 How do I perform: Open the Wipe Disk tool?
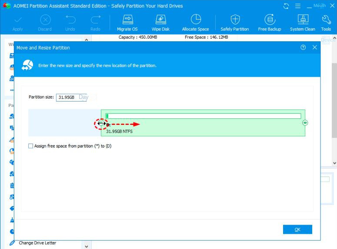tap(160, 23)
